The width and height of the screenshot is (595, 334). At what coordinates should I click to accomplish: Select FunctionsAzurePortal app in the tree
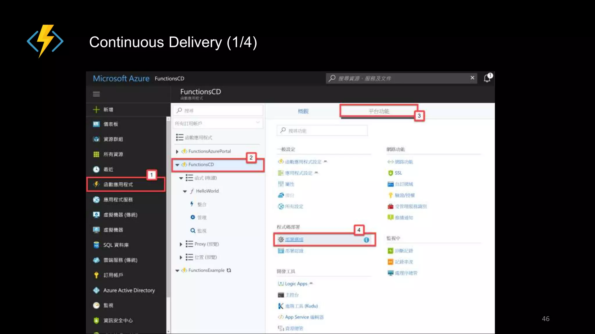point(209,151)
